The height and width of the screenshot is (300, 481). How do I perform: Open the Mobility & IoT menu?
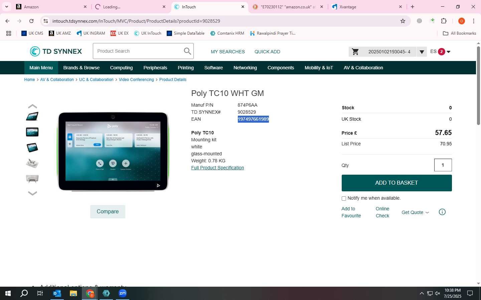click(319, 68)
